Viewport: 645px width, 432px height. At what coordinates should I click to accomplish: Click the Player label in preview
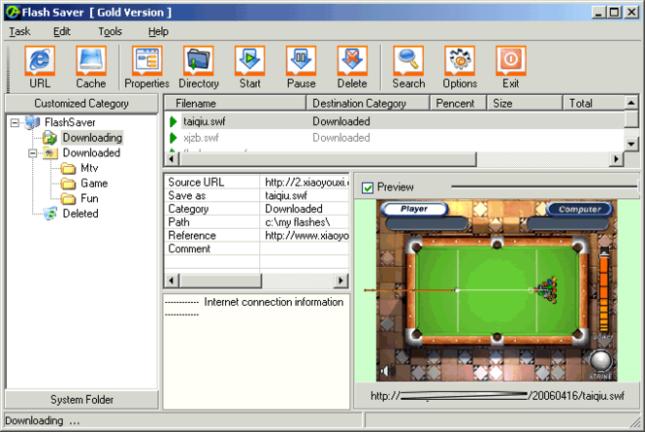(414, 209)
